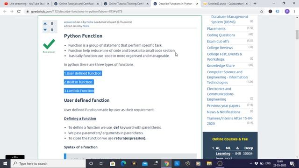
Task: Click the Python Function heading
Action: click(x=83, y=36)
